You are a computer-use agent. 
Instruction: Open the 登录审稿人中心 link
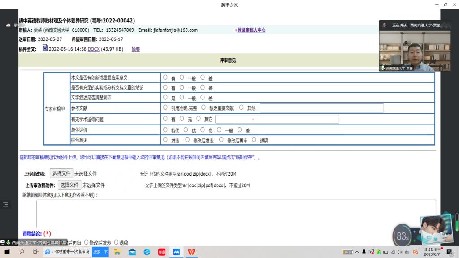(x=251, y=30)
